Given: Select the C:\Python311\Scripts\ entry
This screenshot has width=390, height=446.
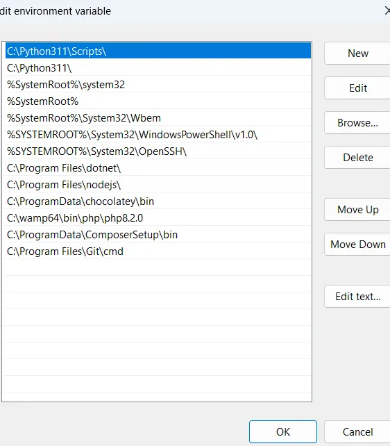Looking at the screenshot, I should 158,51.
